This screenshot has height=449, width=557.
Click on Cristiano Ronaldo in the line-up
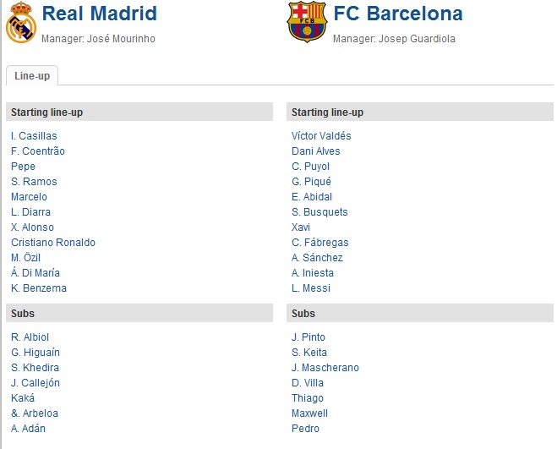pyautogui.click(x=53, y=243)
